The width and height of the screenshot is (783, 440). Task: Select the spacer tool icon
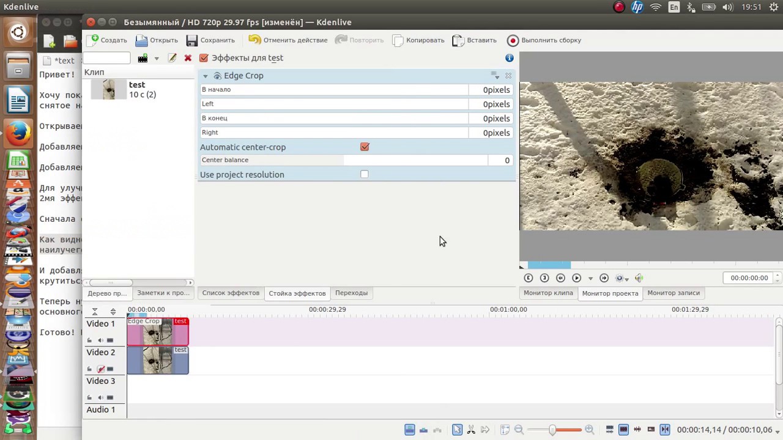[x=485, y=430]
